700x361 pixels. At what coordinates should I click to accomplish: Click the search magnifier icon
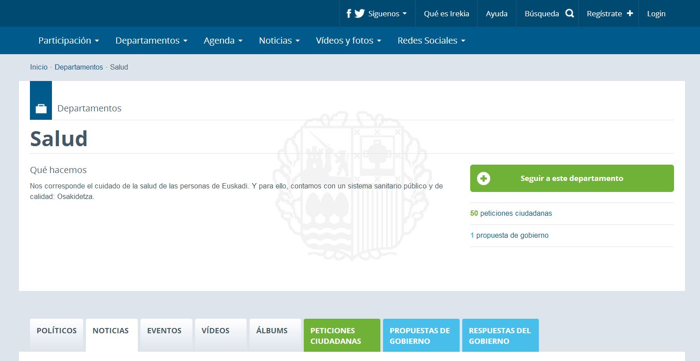pyautogui.click(x=569, y=14)
